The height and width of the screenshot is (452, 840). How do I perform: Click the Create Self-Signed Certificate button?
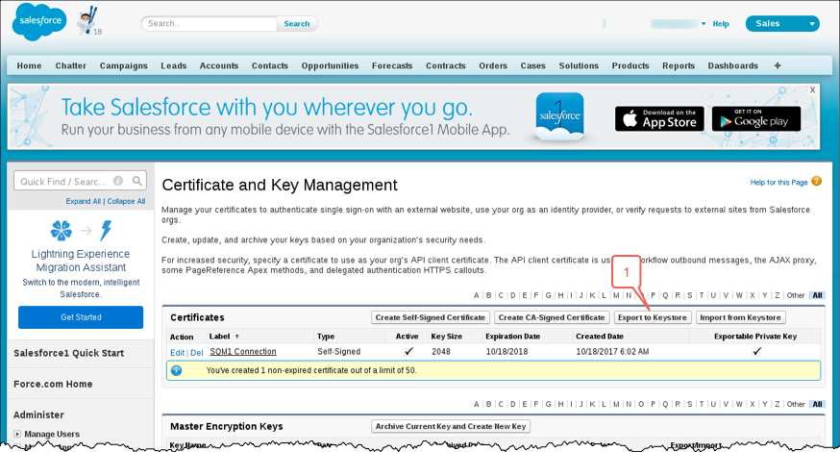(x=431, y=317)
